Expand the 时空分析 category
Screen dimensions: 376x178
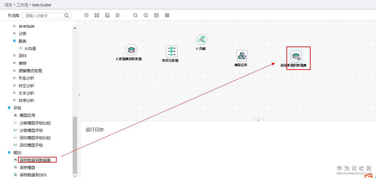[x=14, y=86]
